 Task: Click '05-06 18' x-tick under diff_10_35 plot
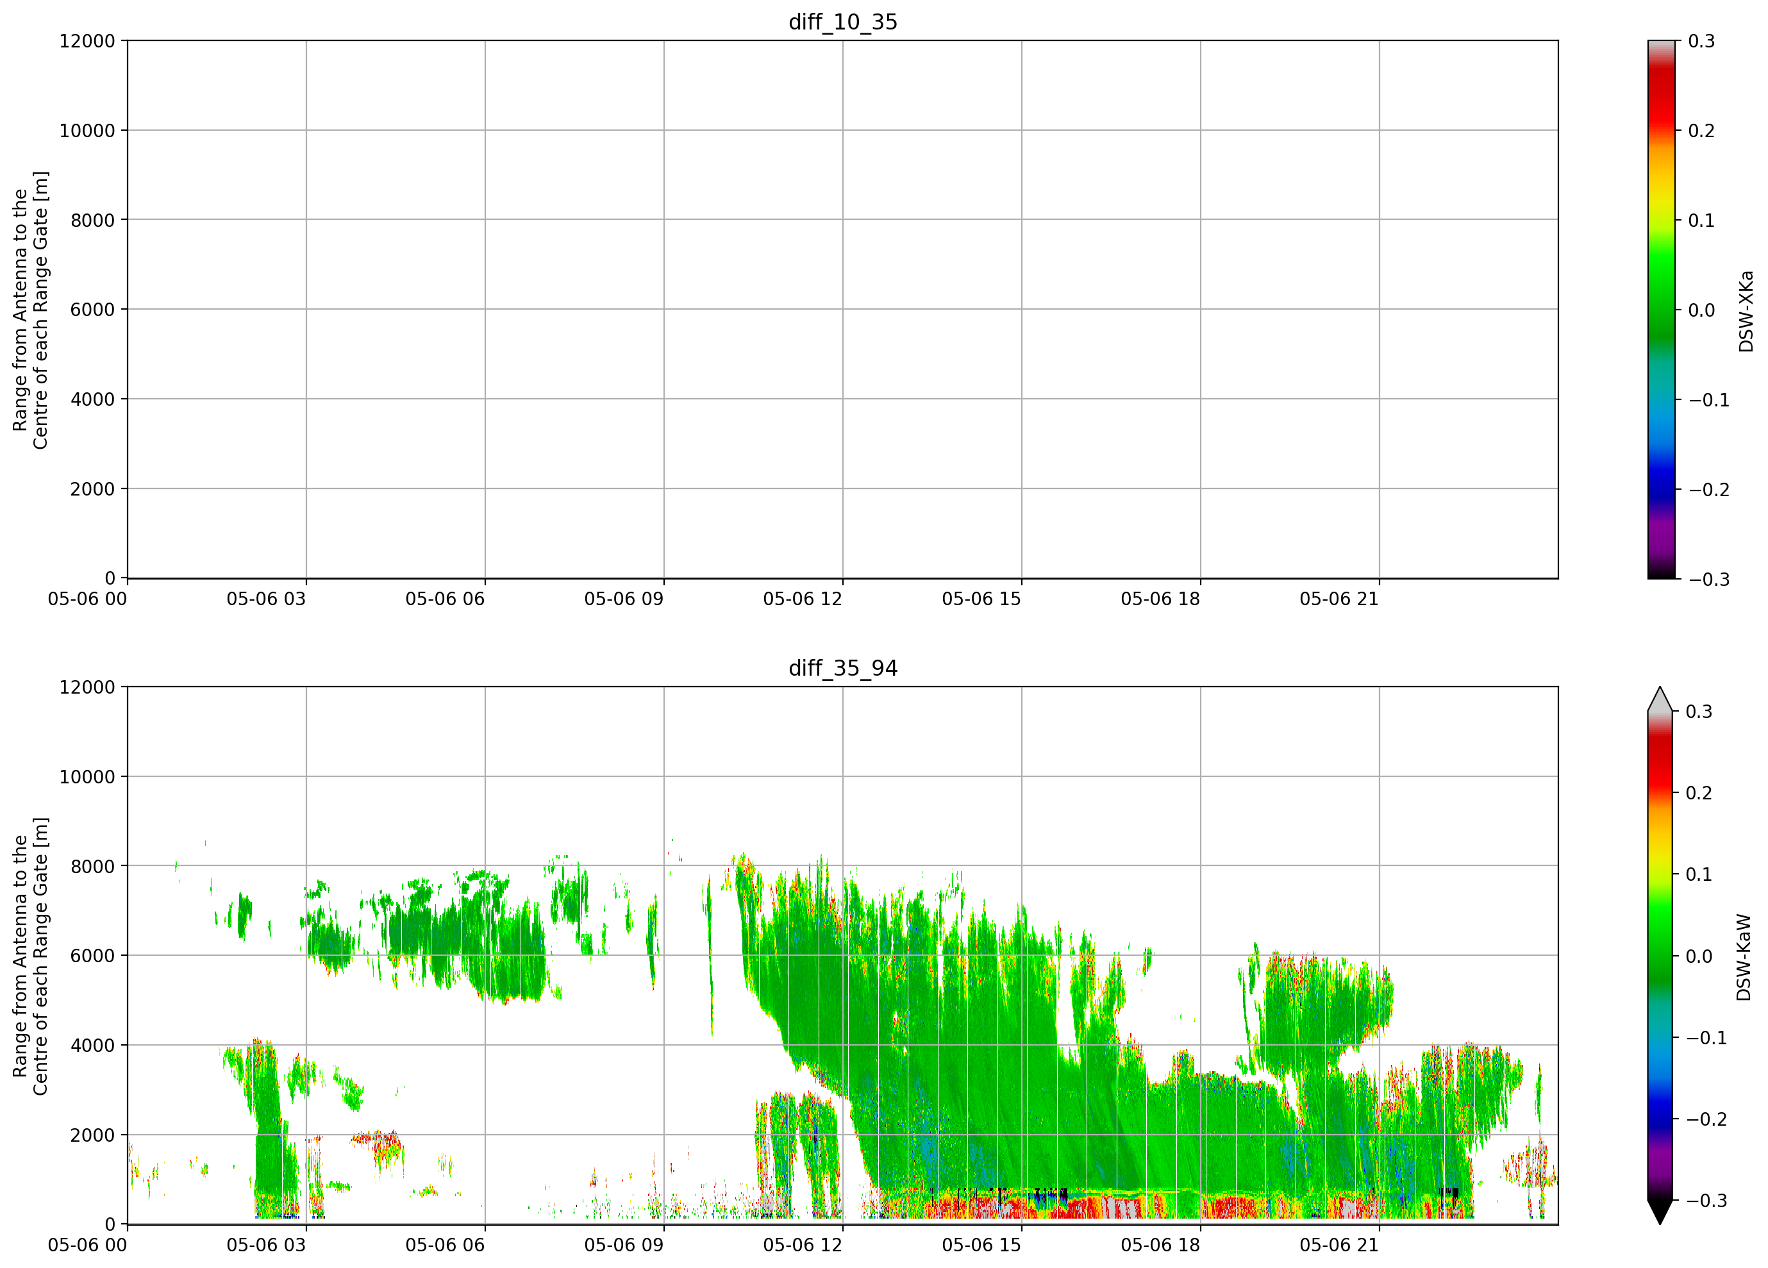[1161, 599]
